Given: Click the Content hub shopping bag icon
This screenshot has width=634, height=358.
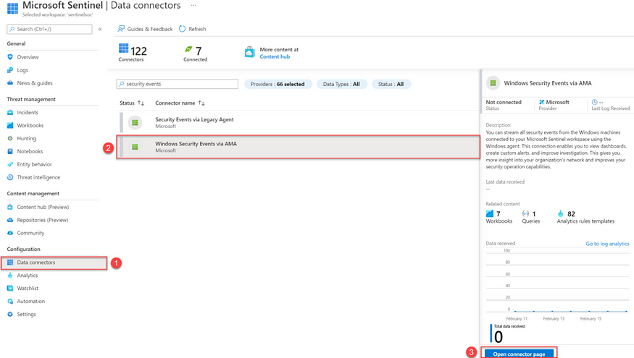Looking at the screenshot, I should 250,52.
